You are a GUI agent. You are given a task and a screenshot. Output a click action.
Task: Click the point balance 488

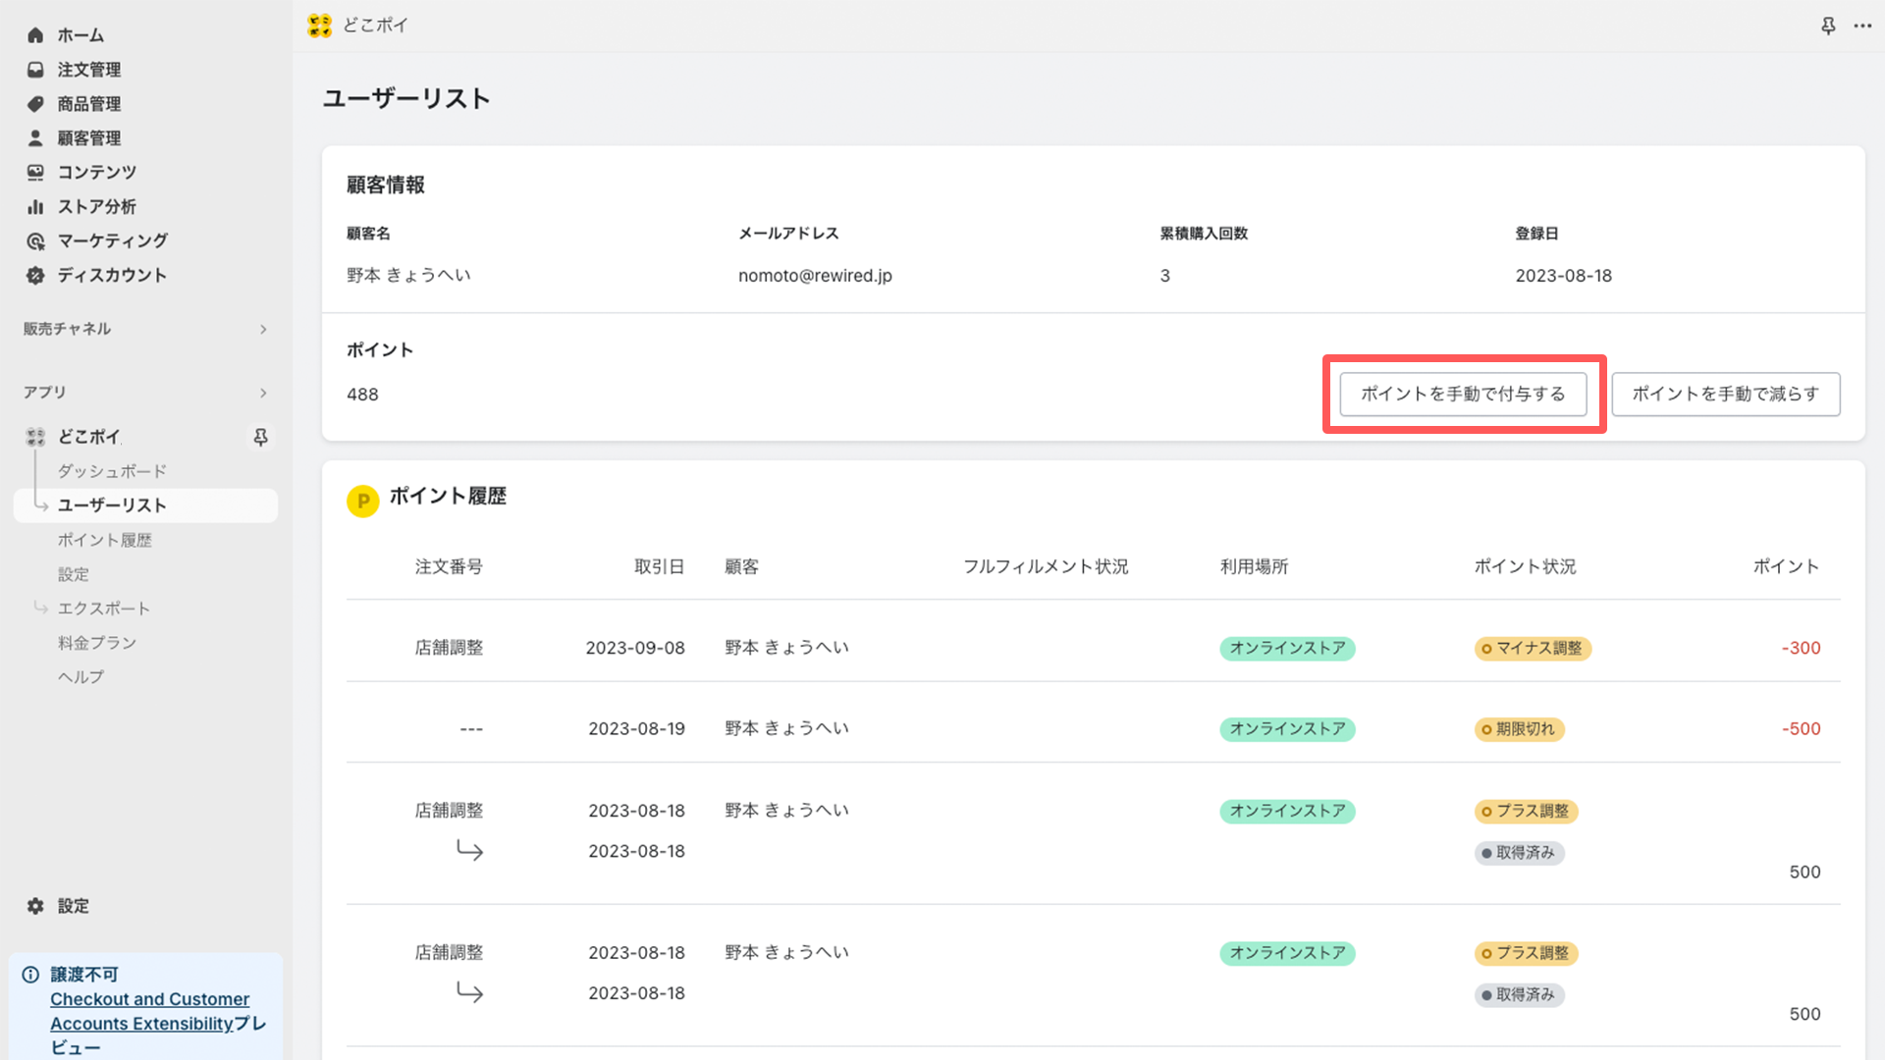[x=362, y=395]
